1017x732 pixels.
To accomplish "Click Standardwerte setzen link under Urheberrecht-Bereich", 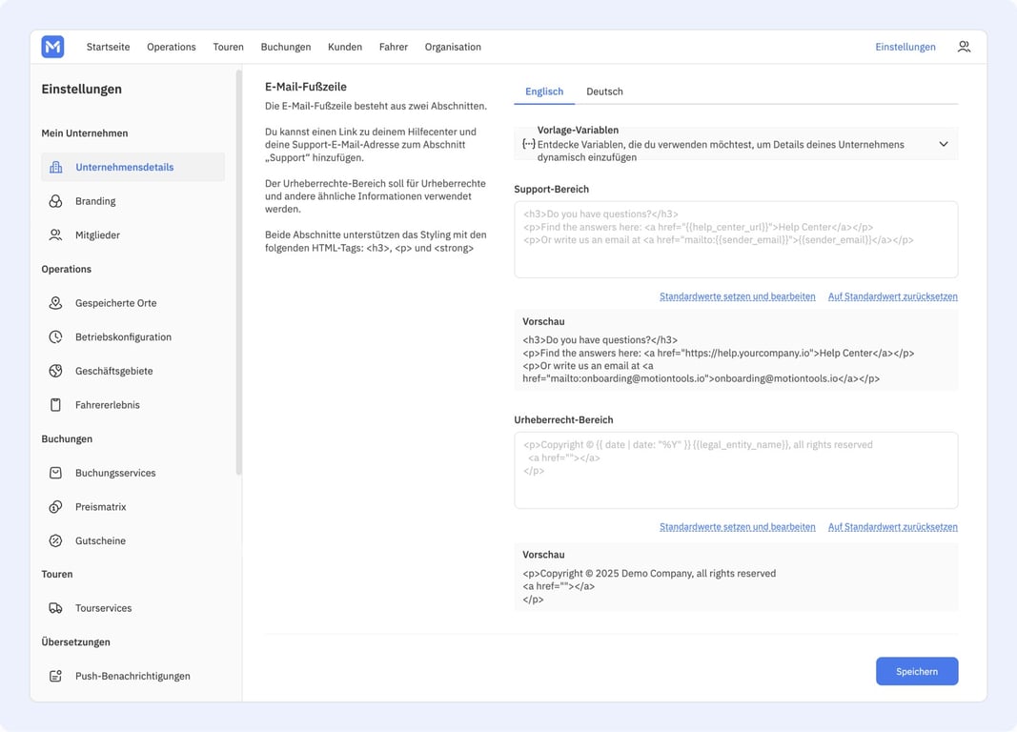I will pos(738,527).
